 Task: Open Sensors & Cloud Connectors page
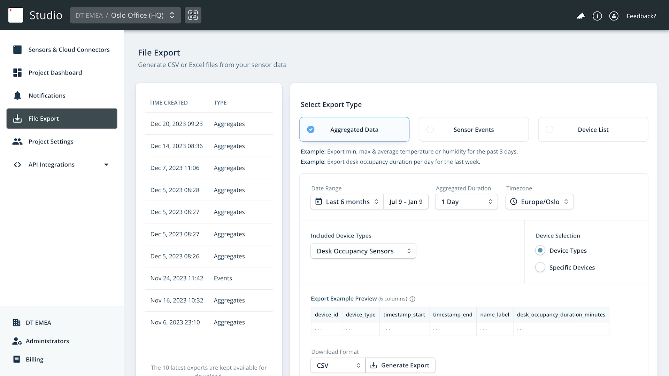(69, 49)
